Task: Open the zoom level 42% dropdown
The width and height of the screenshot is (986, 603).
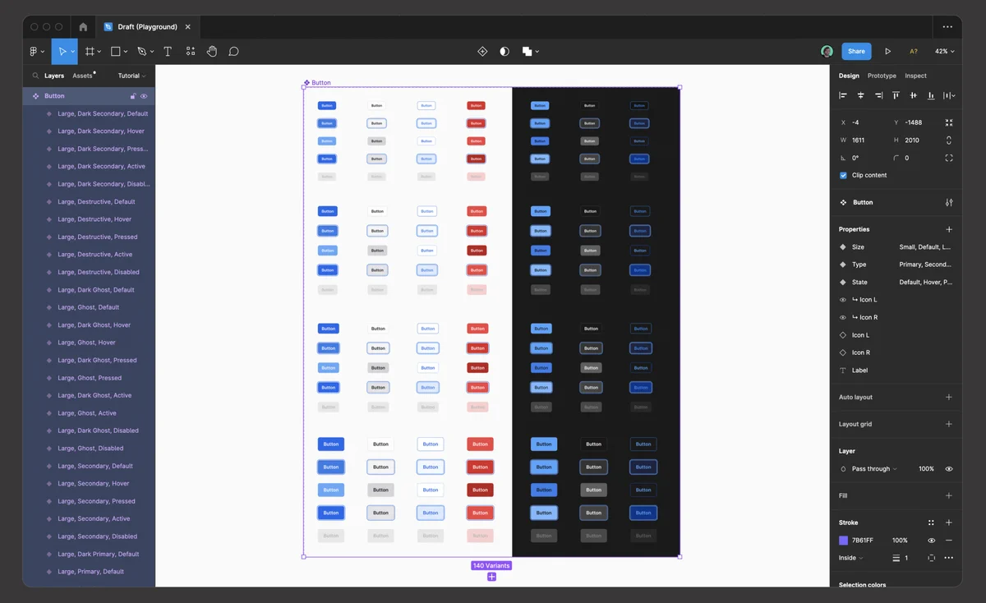Action: coord(945,51)
